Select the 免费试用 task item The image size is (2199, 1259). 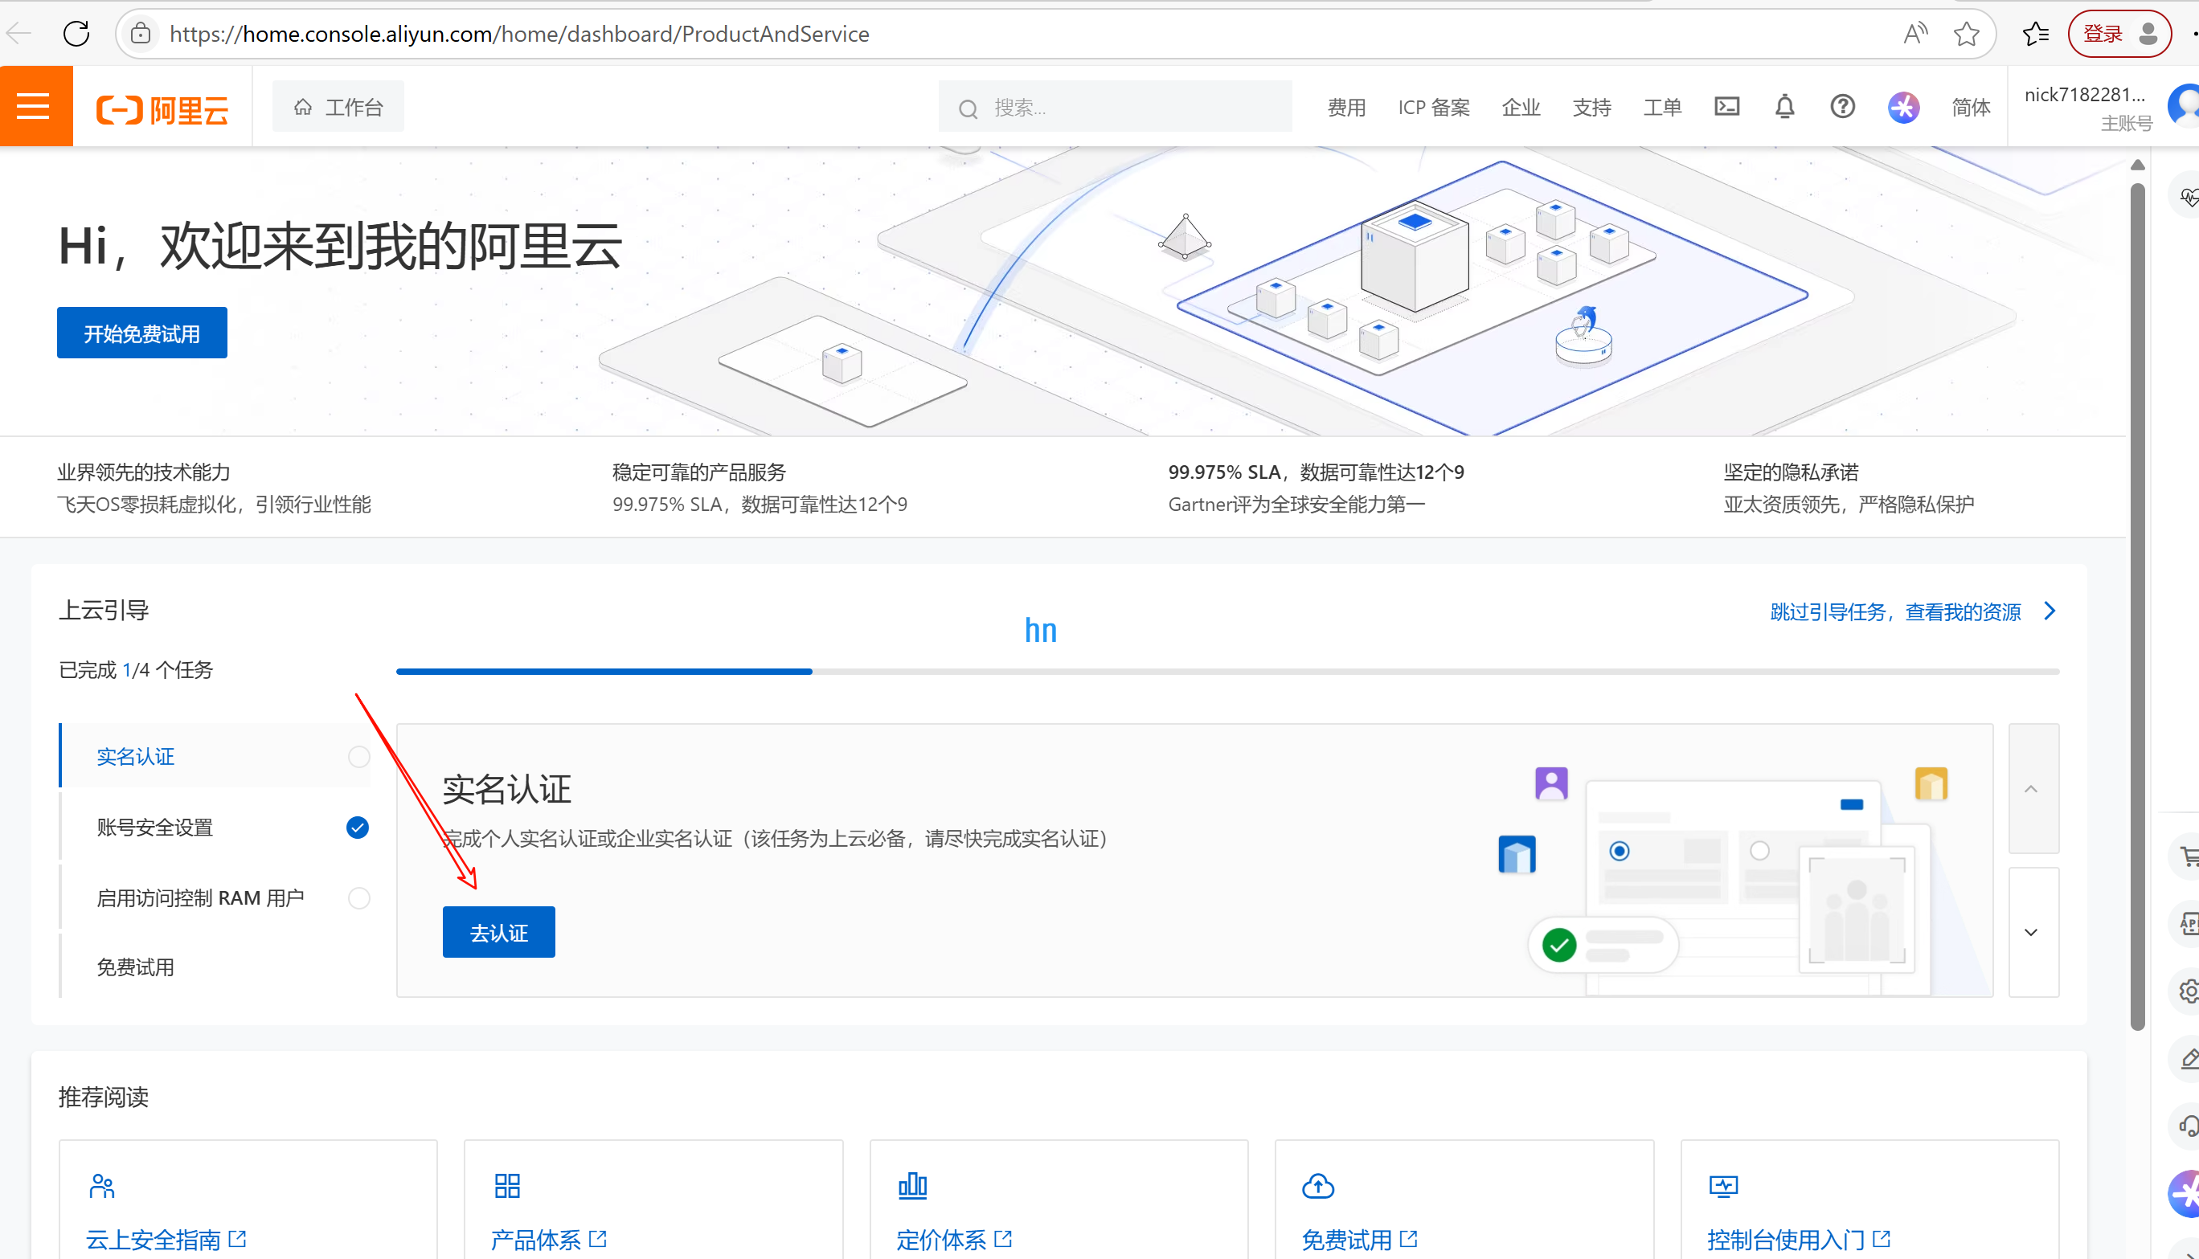coord(216,967)
